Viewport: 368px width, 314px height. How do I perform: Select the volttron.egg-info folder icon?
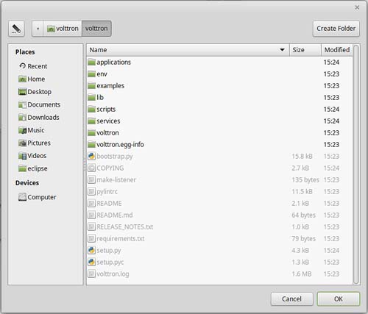coord(91,144)
